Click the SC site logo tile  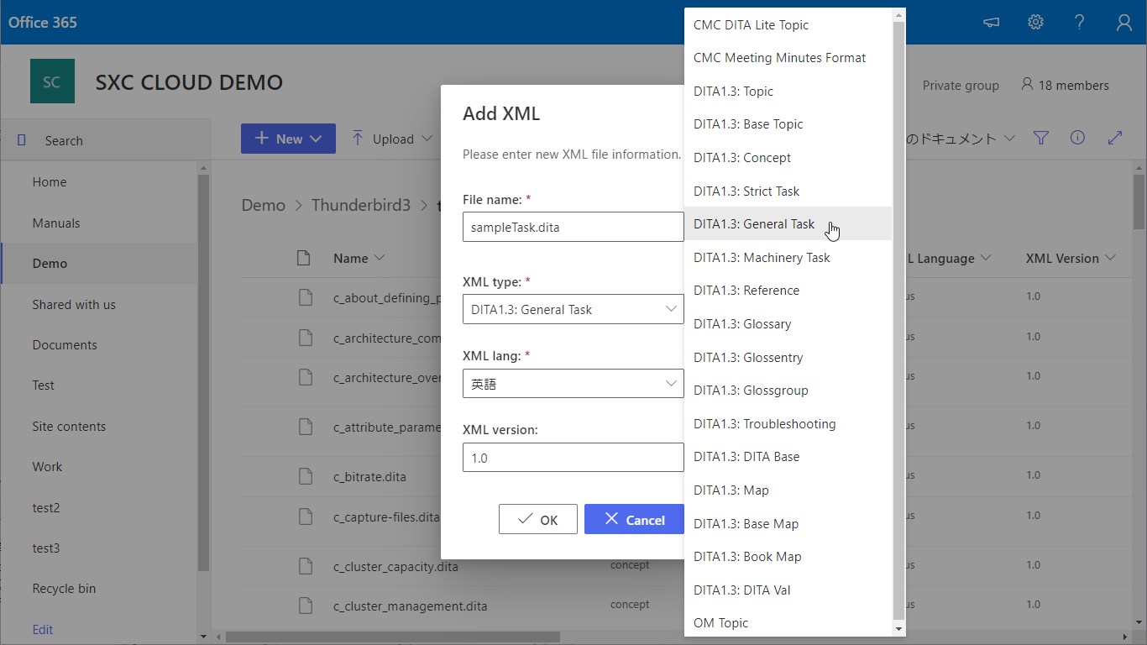point(52,81)
